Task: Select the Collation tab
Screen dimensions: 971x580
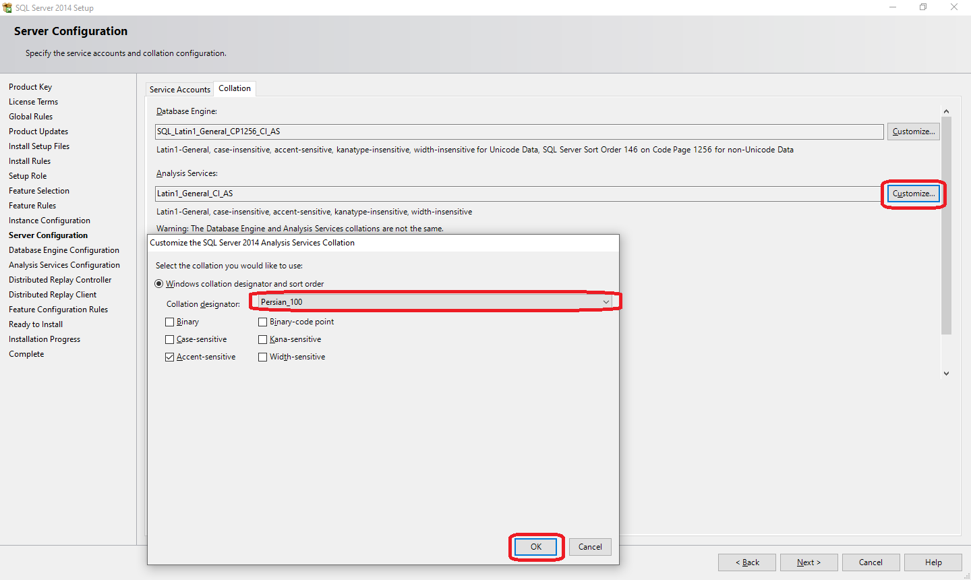Action: pos(235,88)
